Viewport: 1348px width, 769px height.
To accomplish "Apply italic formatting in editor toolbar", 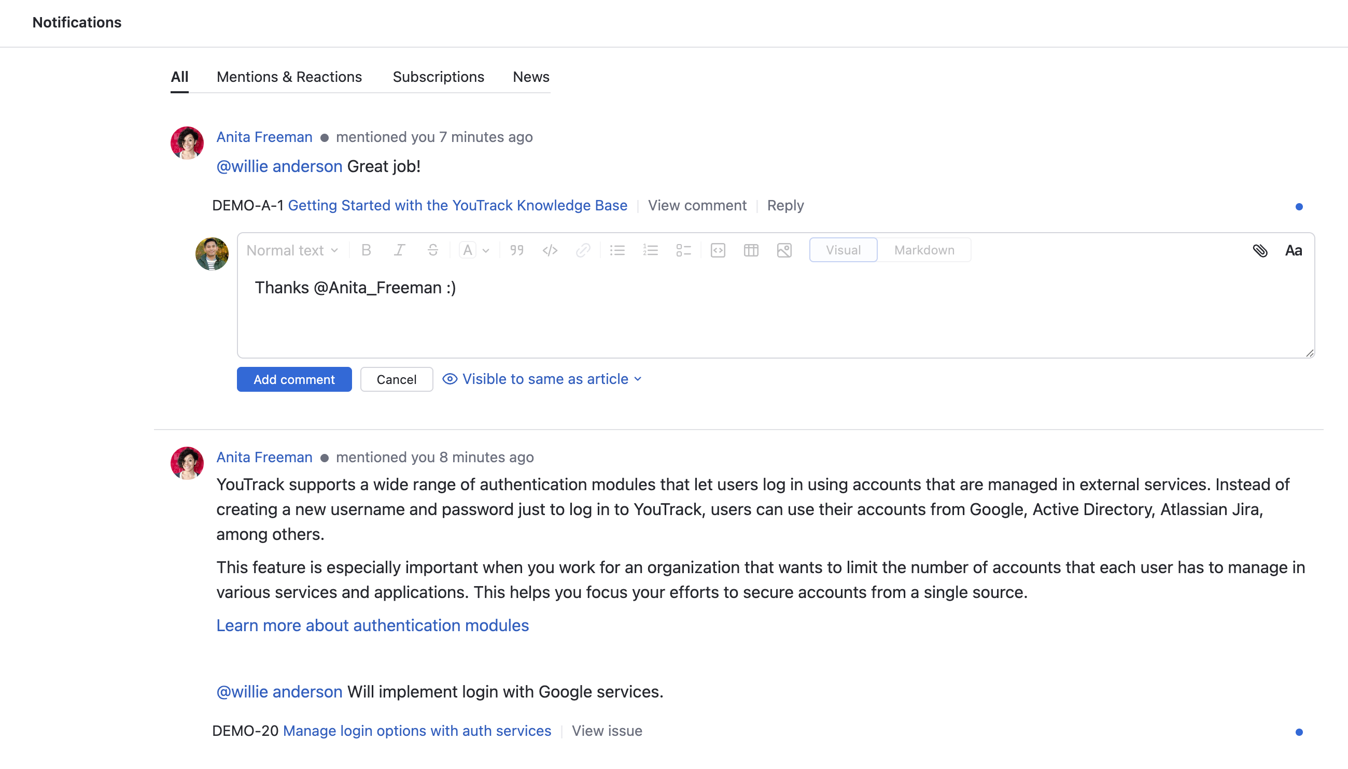I will tap(399, 250).
